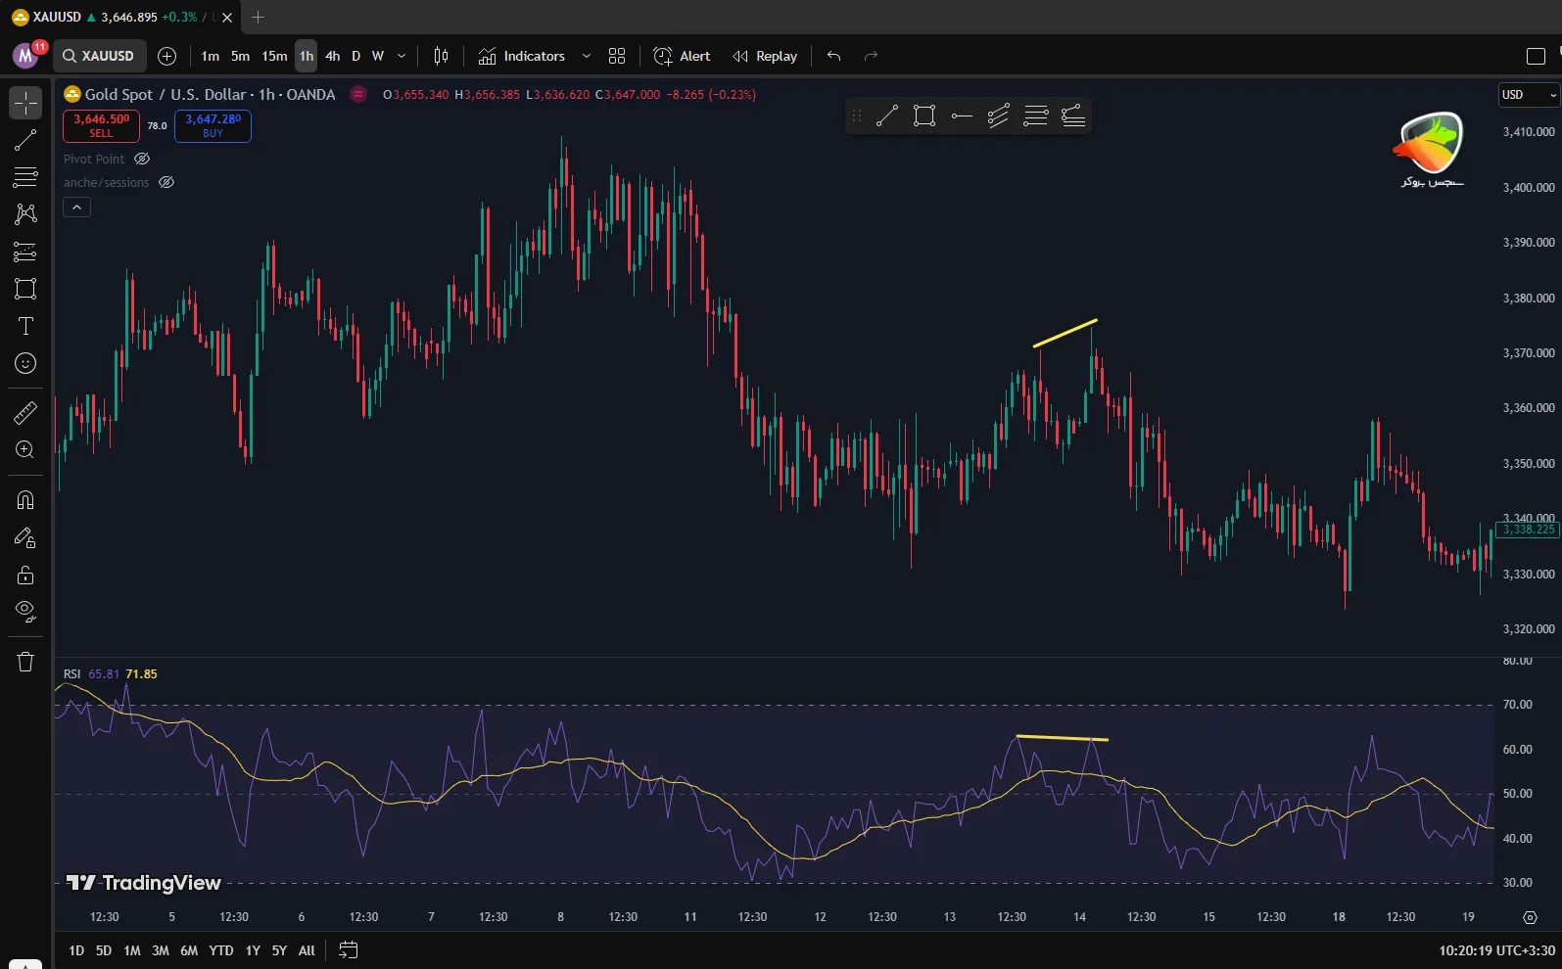Click the SELL 3,646.500 button
This screenshot has height=969, width=1562.
101,125
